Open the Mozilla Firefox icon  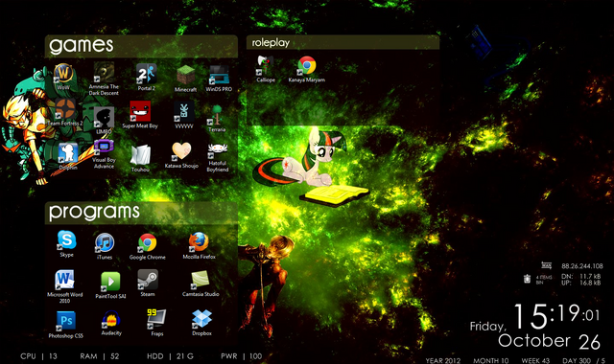[199, 245]
